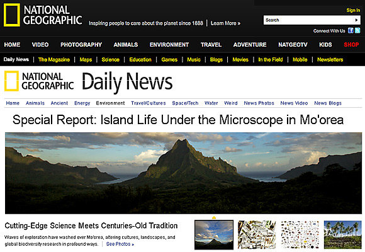Open the ADVENTURE section

point(250,45)
